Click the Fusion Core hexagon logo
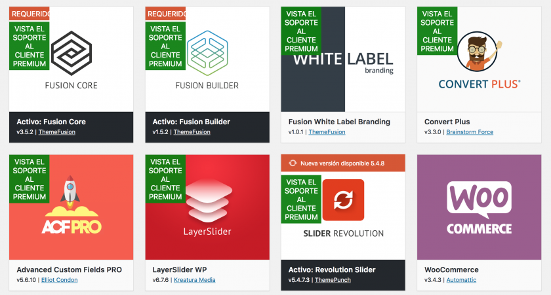Viewport: 551px width, 295px height. pyautogui.click(x=71, y=53)
